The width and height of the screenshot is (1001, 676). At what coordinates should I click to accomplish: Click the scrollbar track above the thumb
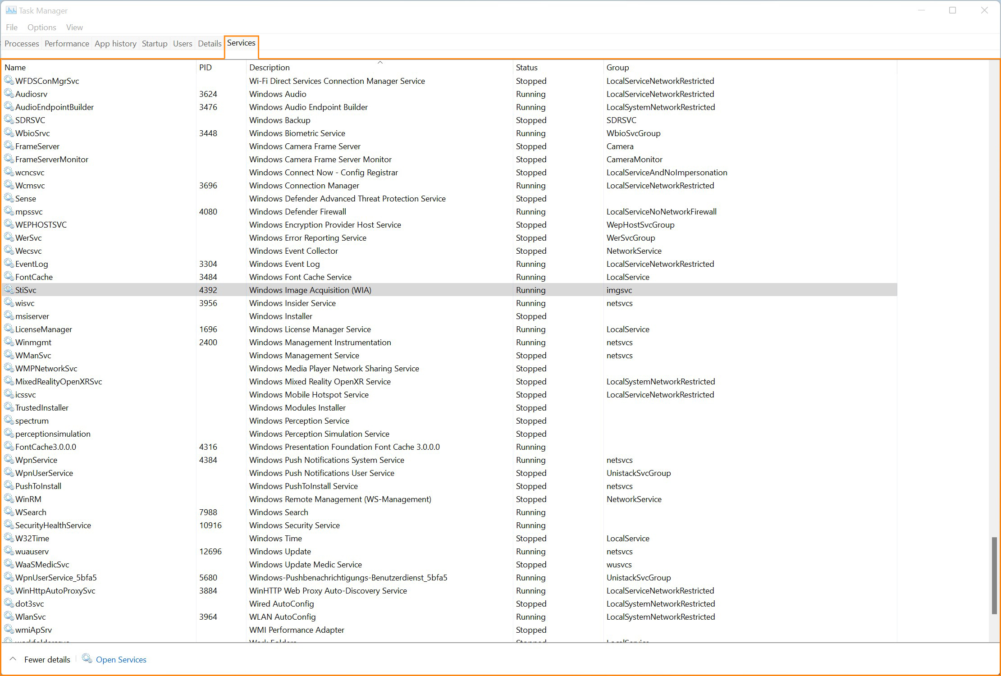pos(994,297)
